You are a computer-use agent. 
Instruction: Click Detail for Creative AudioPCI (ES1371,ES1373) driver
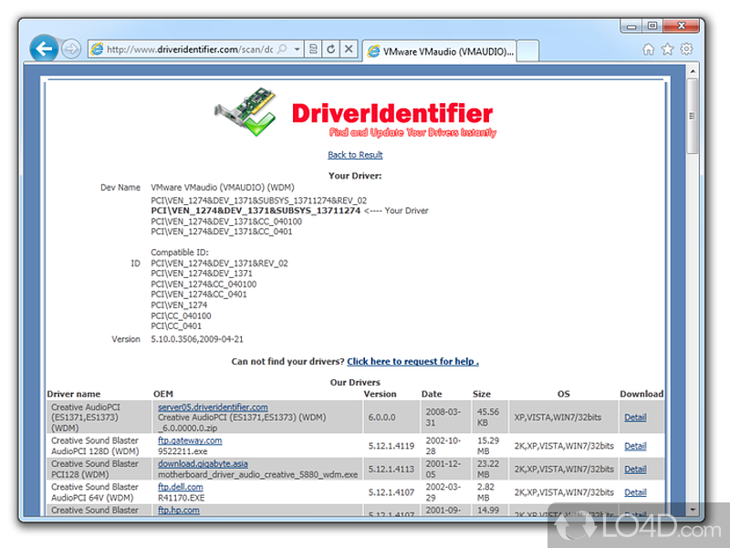coord(635,418)
